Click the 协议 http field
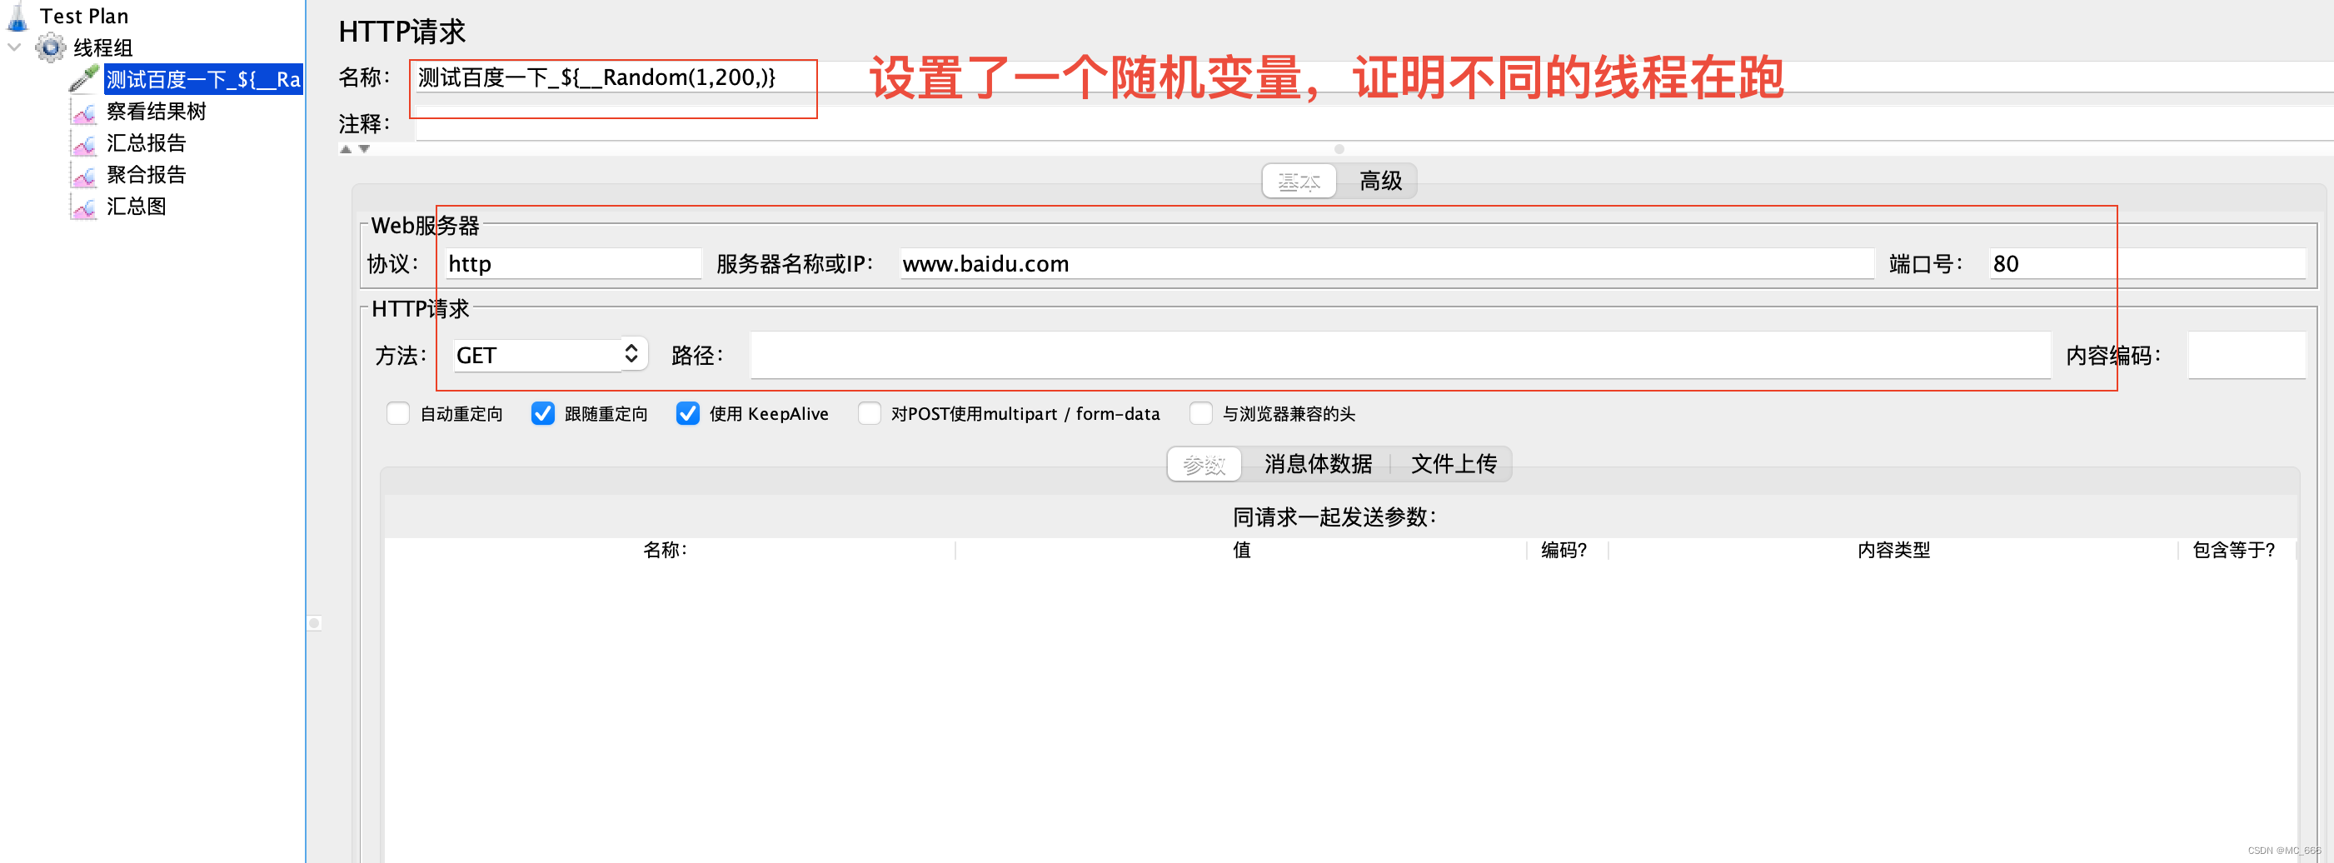This screenshot has height=863, width=2334. pyautogui.click(x=572, y=264)
